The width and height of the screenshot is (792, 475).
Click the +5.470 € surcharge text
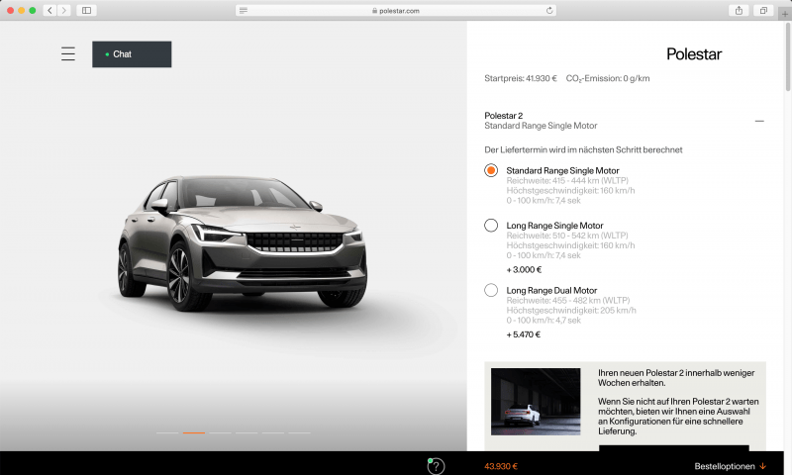click(524, 334)
